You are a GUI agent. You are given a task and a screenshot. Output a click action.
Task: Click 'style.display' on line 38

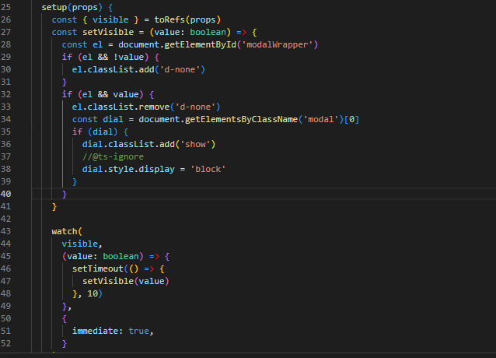coord(141,169)
